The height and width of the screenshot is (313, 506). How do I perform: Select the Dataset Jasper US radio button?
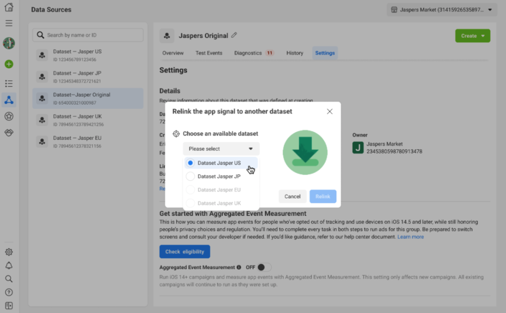190,163
